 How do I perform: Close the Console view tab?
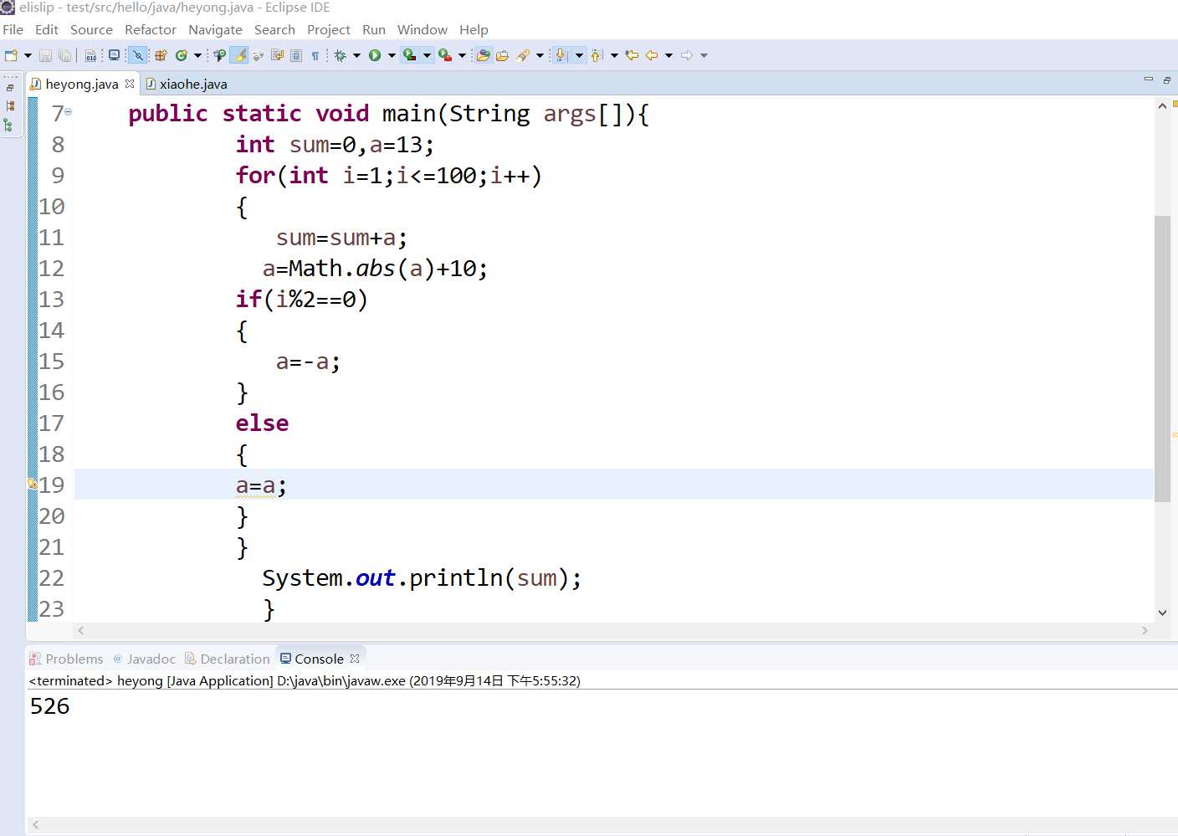tap(355, 659)
